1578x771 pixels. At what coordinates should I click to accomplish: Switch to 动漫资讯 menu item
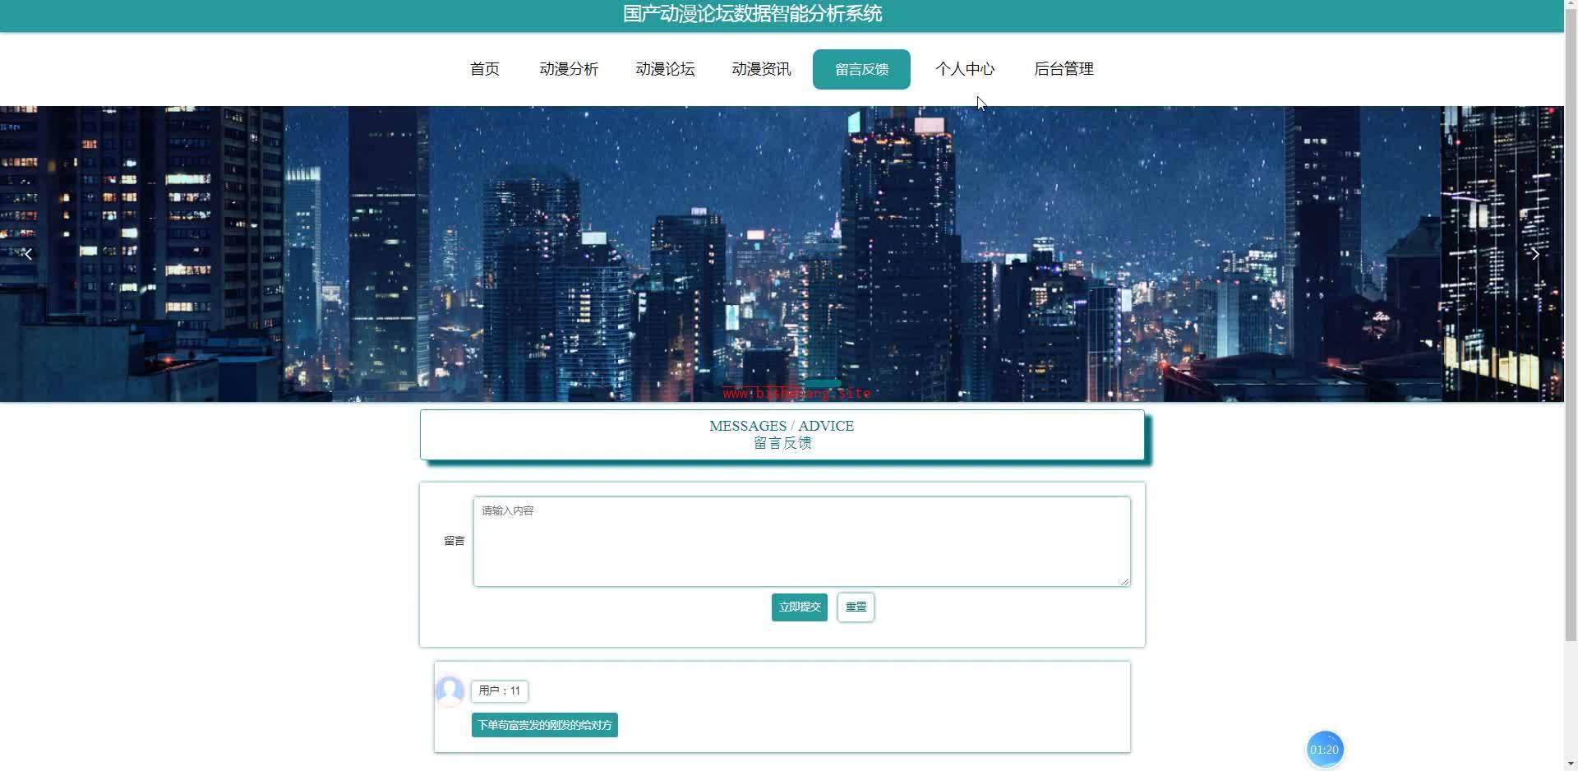click(761, 69)
